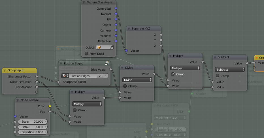Select the Texture Coordinate node by its title
This screenshot has width=264, height=138.
click(99, 2)
